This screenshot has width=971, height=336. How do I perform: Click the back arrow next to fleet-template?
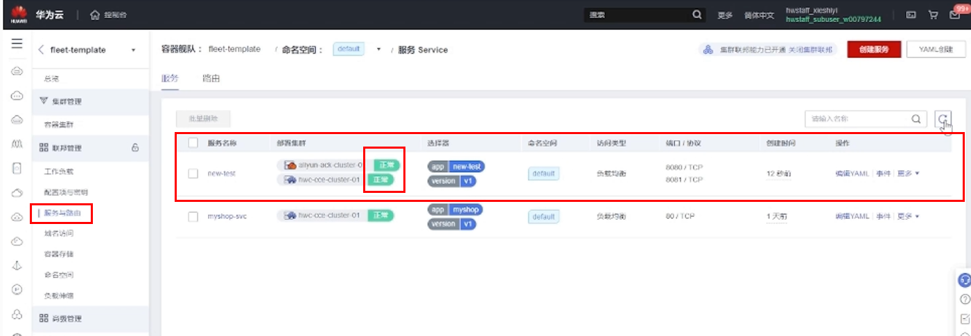pyautogui.click(x=41, y=50)
